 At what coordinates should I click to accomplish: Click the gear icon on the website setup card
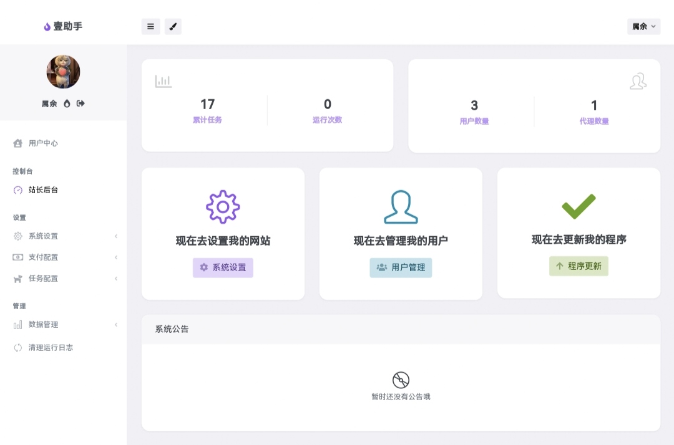(223, 206)
